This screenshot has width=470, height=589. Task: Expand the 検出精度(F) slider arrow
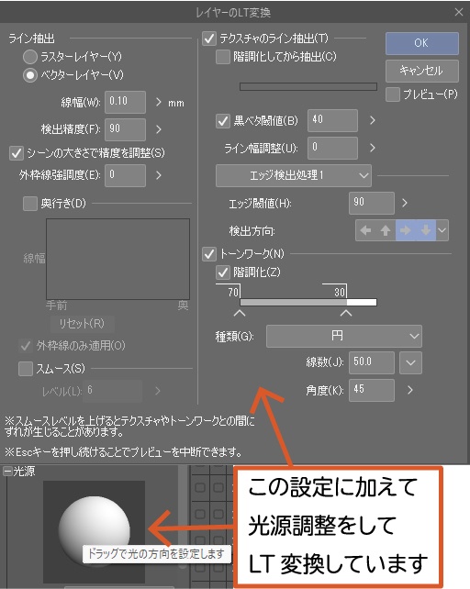159,129
